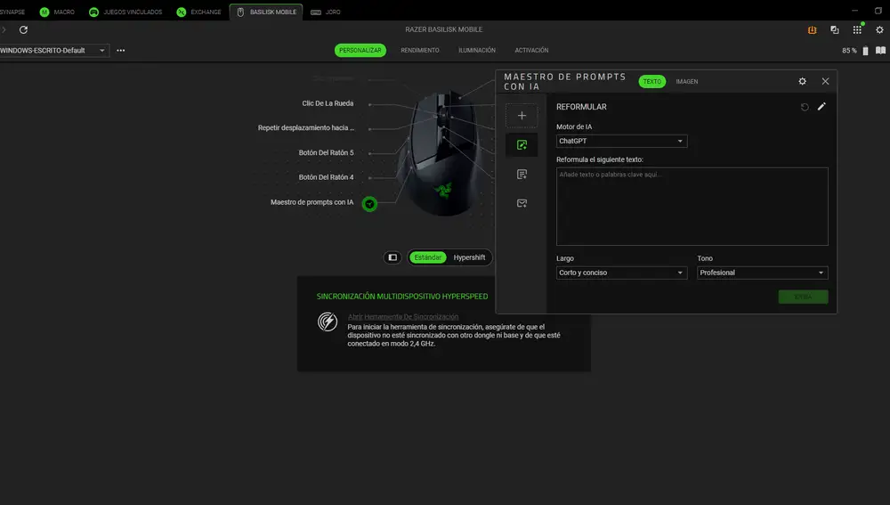Select the Personalizar tab
This screenshot has height=505, width=890.
tap(360, 51)
